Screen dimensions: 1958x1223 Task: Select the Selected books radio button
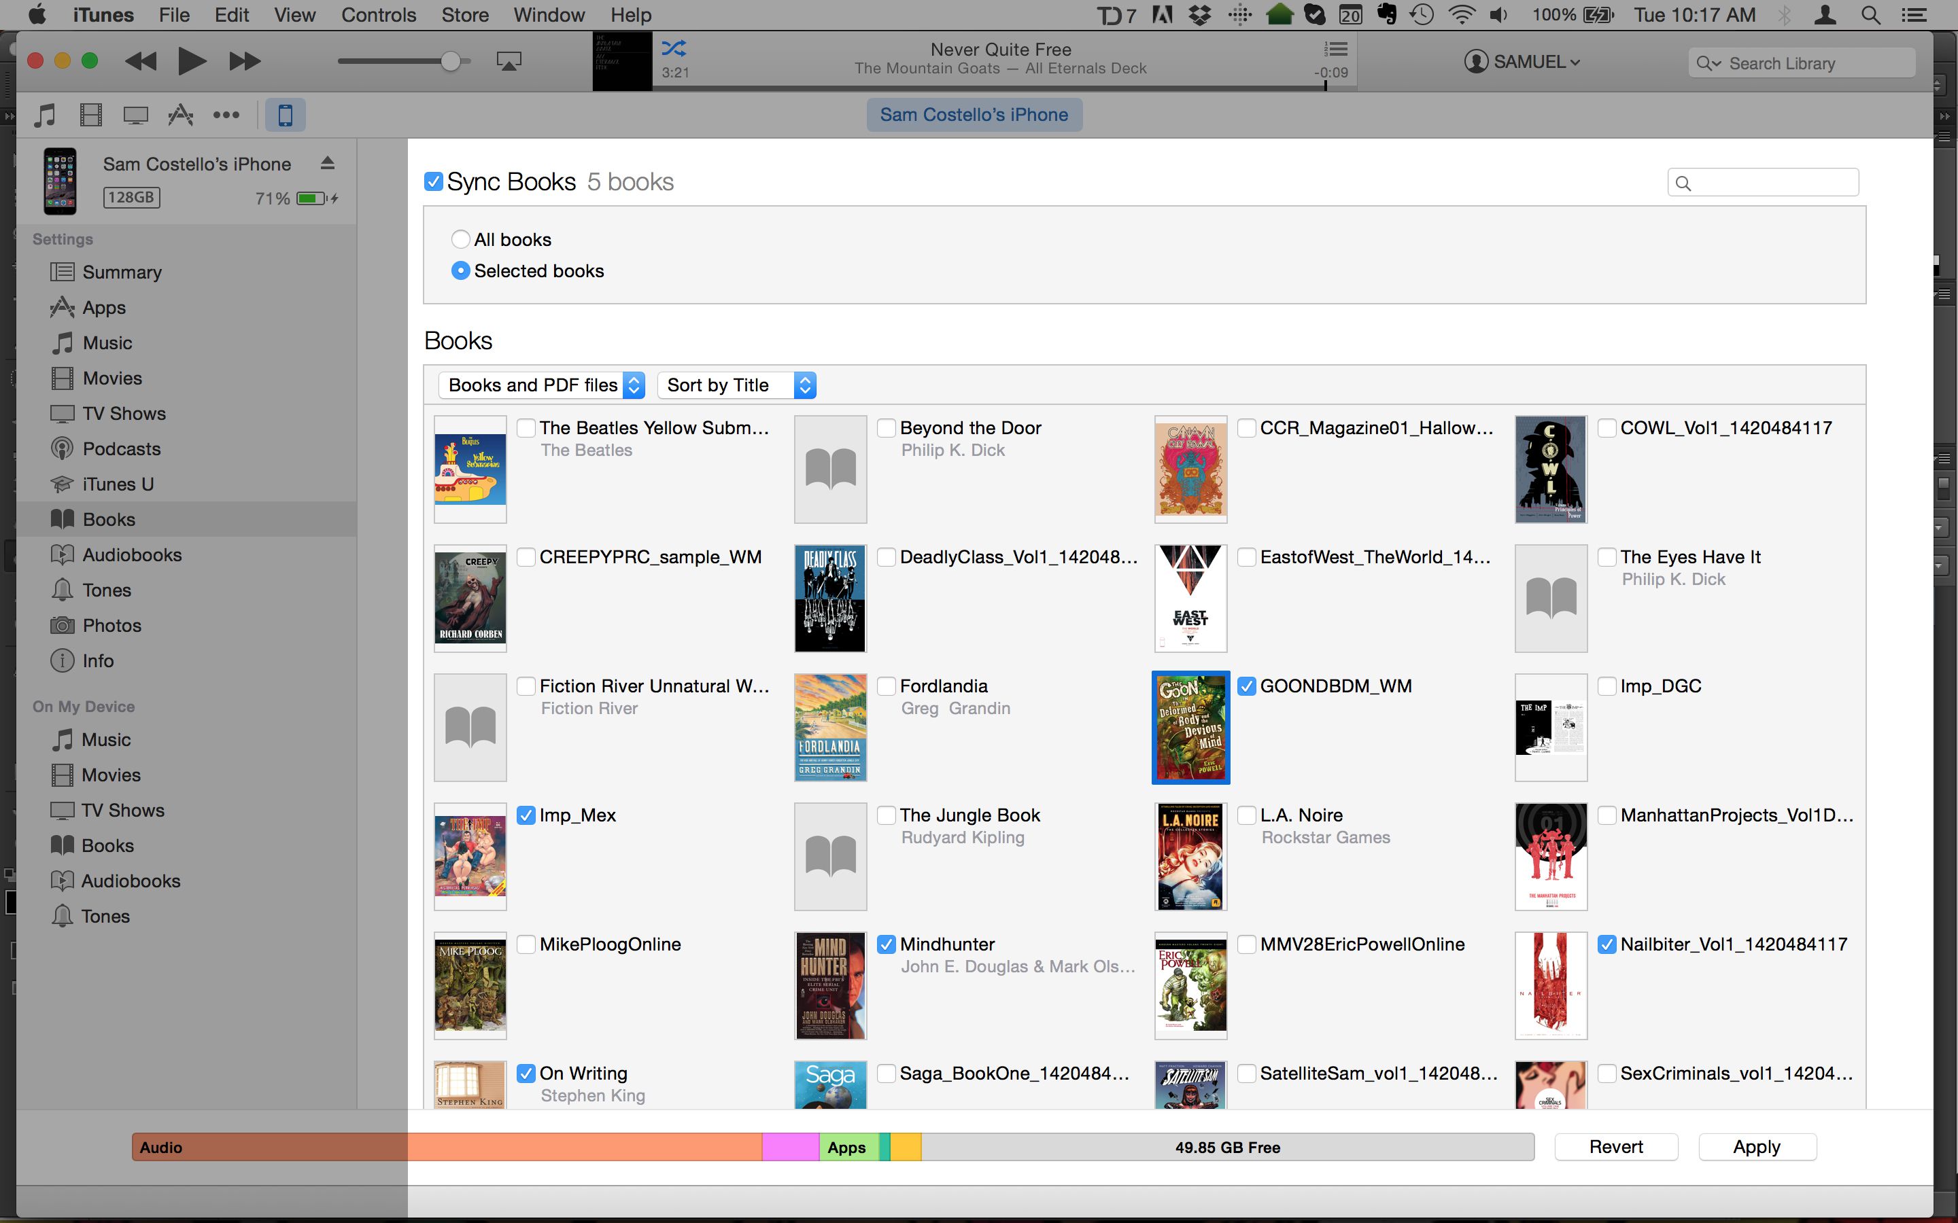click(460, 271)
